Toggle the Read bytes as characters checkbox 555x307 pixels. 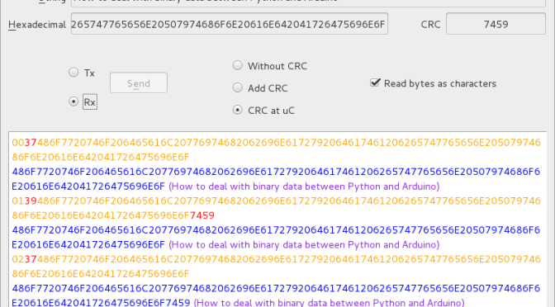pos(375,83)
